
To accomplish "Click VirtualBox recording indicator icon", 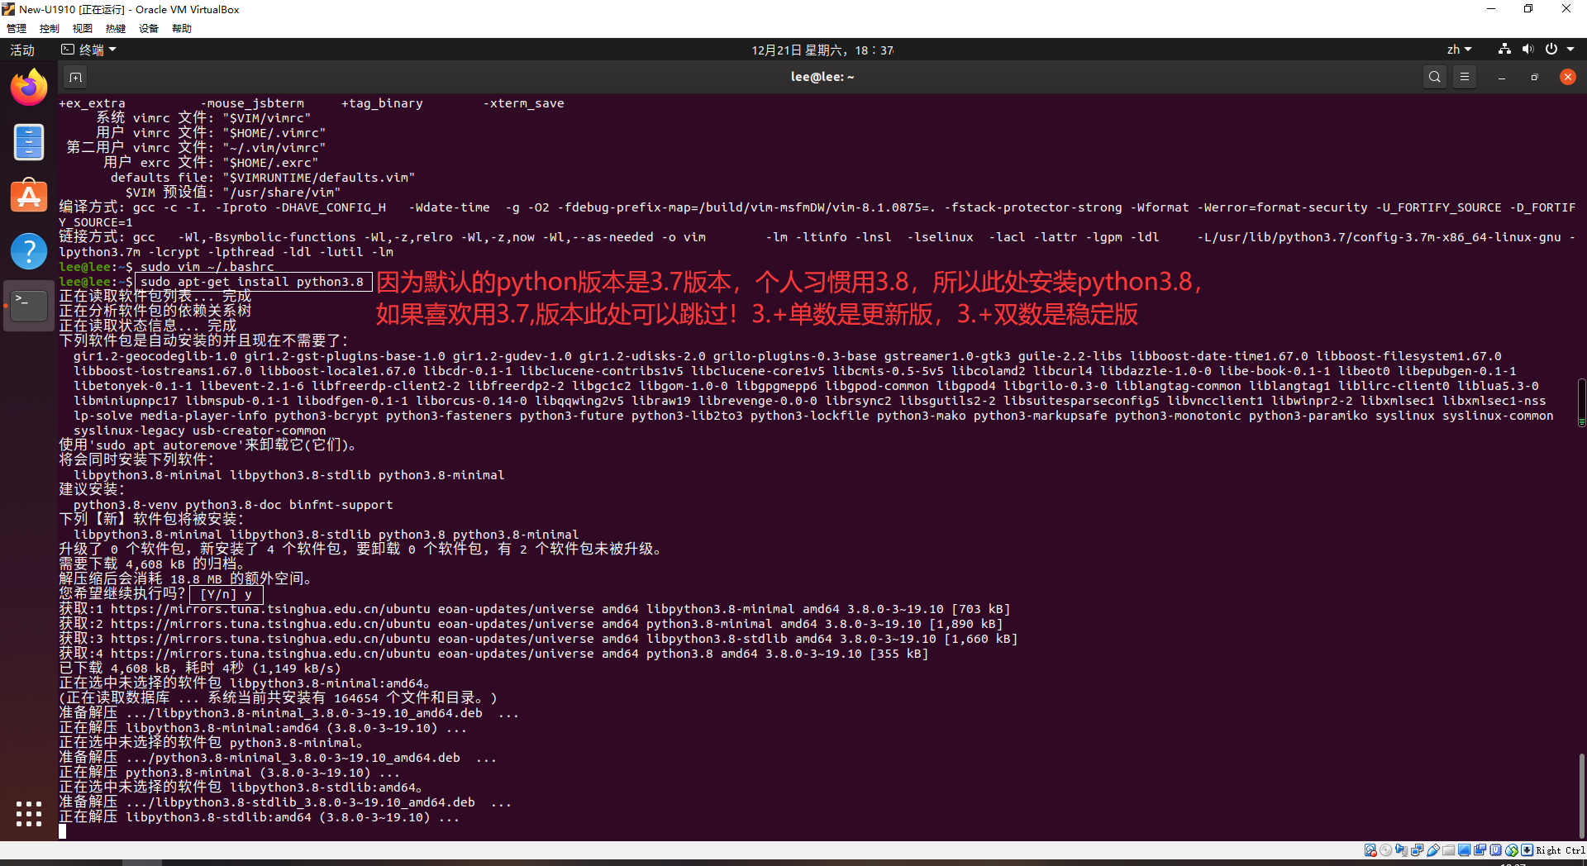I will (x=1480, y=850).
